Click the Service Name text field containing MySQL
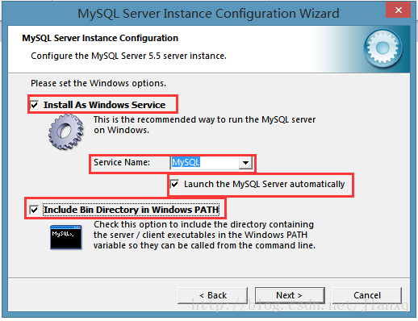This screenshot has height=321, width=418. tap(205, 163)
